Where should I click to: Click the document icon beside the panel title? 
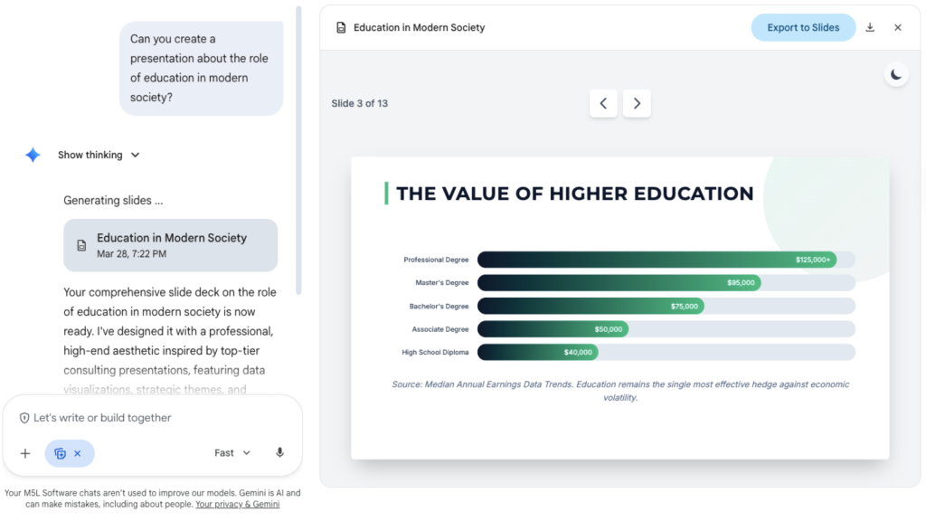pos(341,28)
